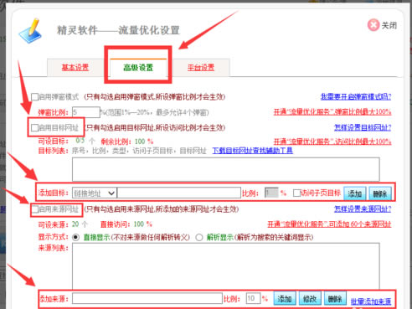
Task: Click the 剩余比例: 100 % text
Action: click(x=127, y=142)
